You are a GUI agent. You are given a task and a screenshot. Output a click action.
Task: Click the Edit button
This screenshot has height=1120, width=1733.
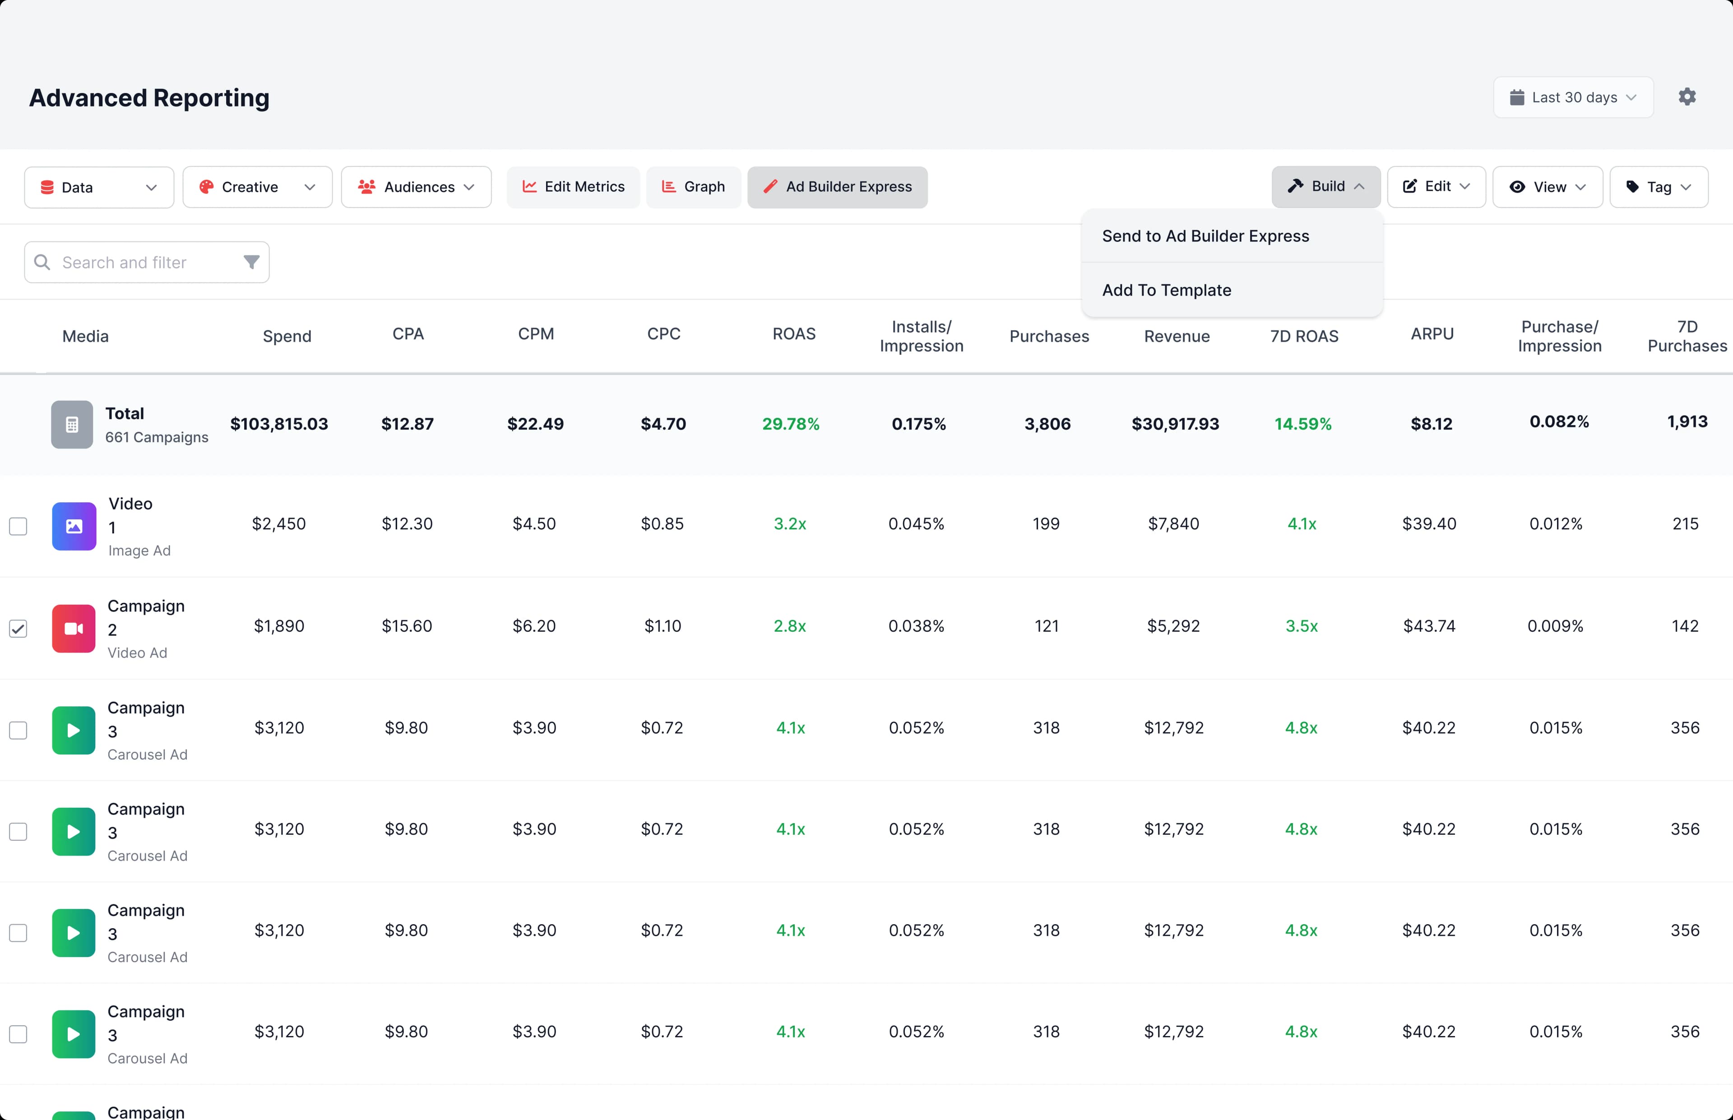point(1435,187)
